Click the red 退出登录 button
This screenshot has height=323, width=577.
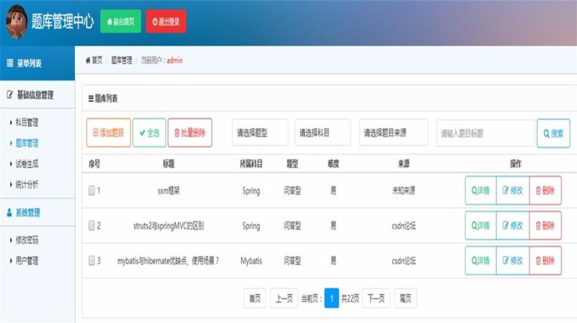pos(166,21)
